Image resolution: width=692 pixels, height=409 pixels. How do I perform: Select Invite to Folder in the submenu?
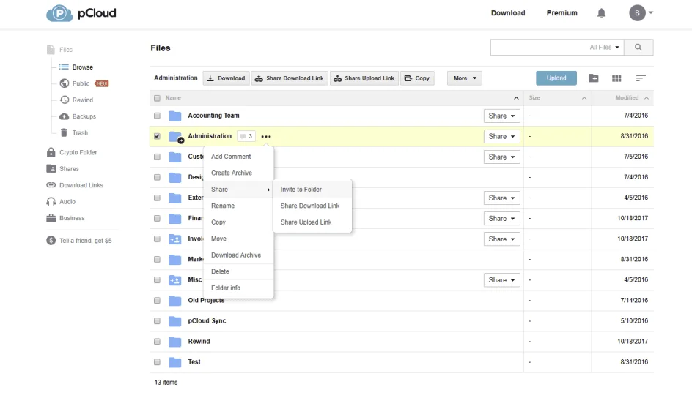click(312, 190)
